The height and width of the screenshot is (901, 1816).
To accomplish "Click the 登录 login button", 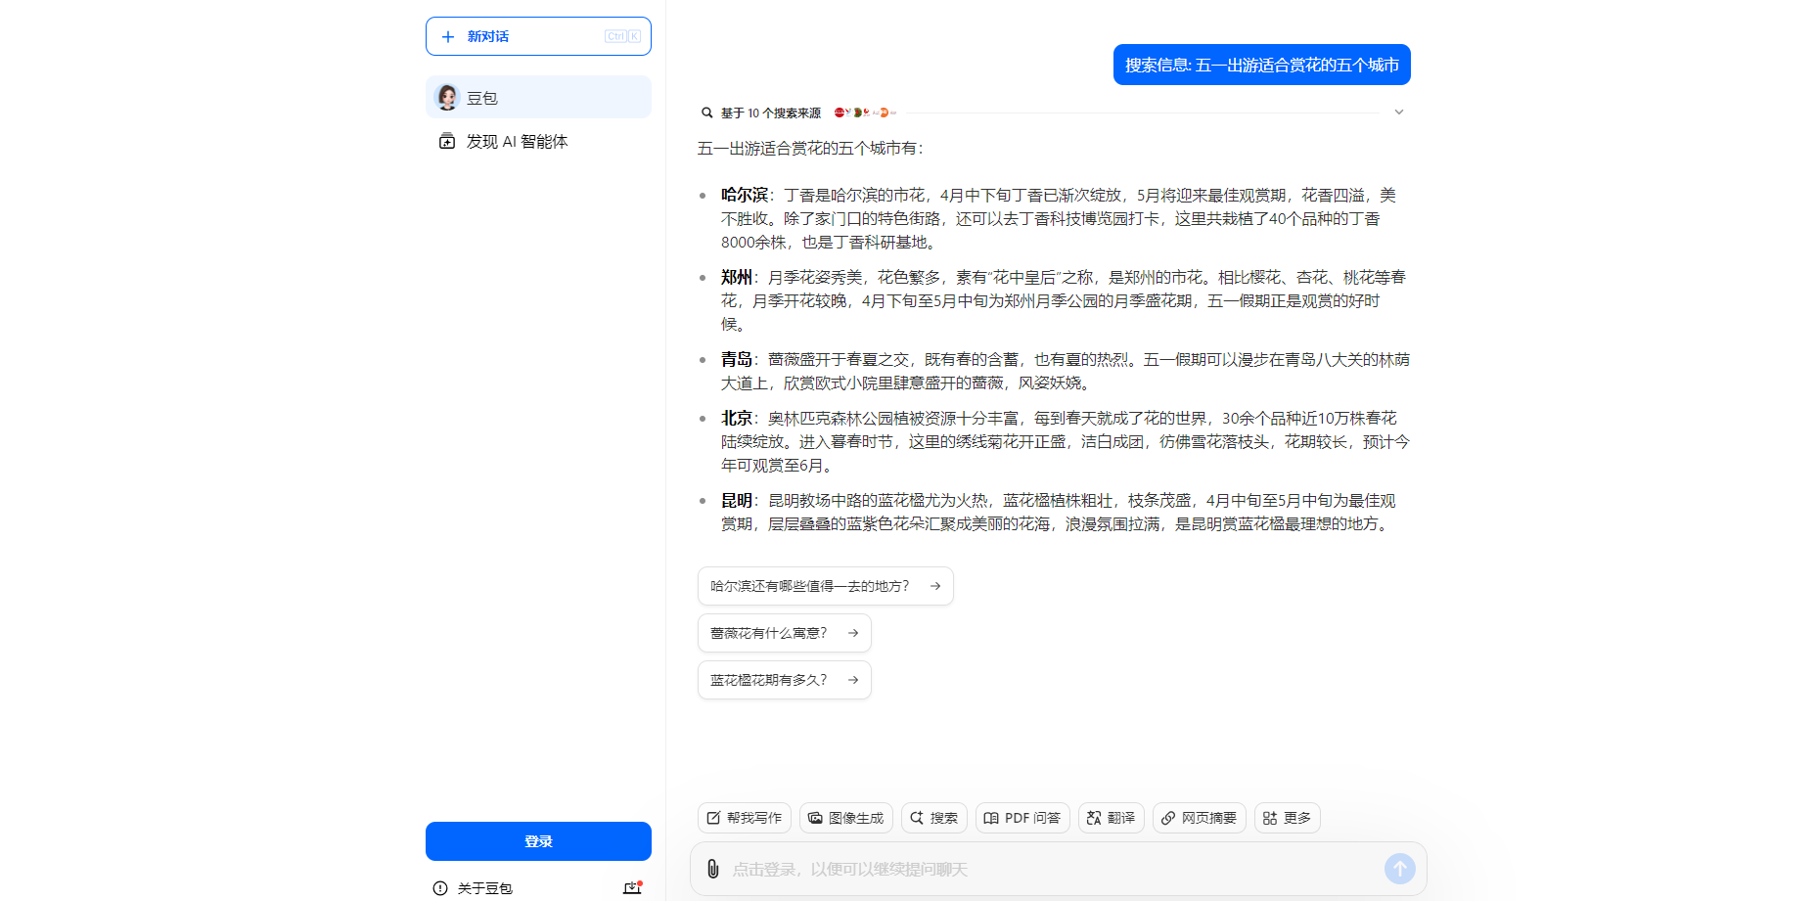I will 537,840.
